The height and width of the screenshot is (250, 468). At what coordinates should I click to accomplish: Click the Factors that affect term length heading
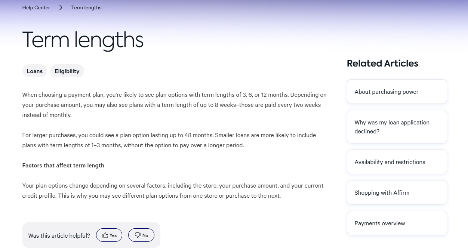pyautogui.click(x=63, y=165)
